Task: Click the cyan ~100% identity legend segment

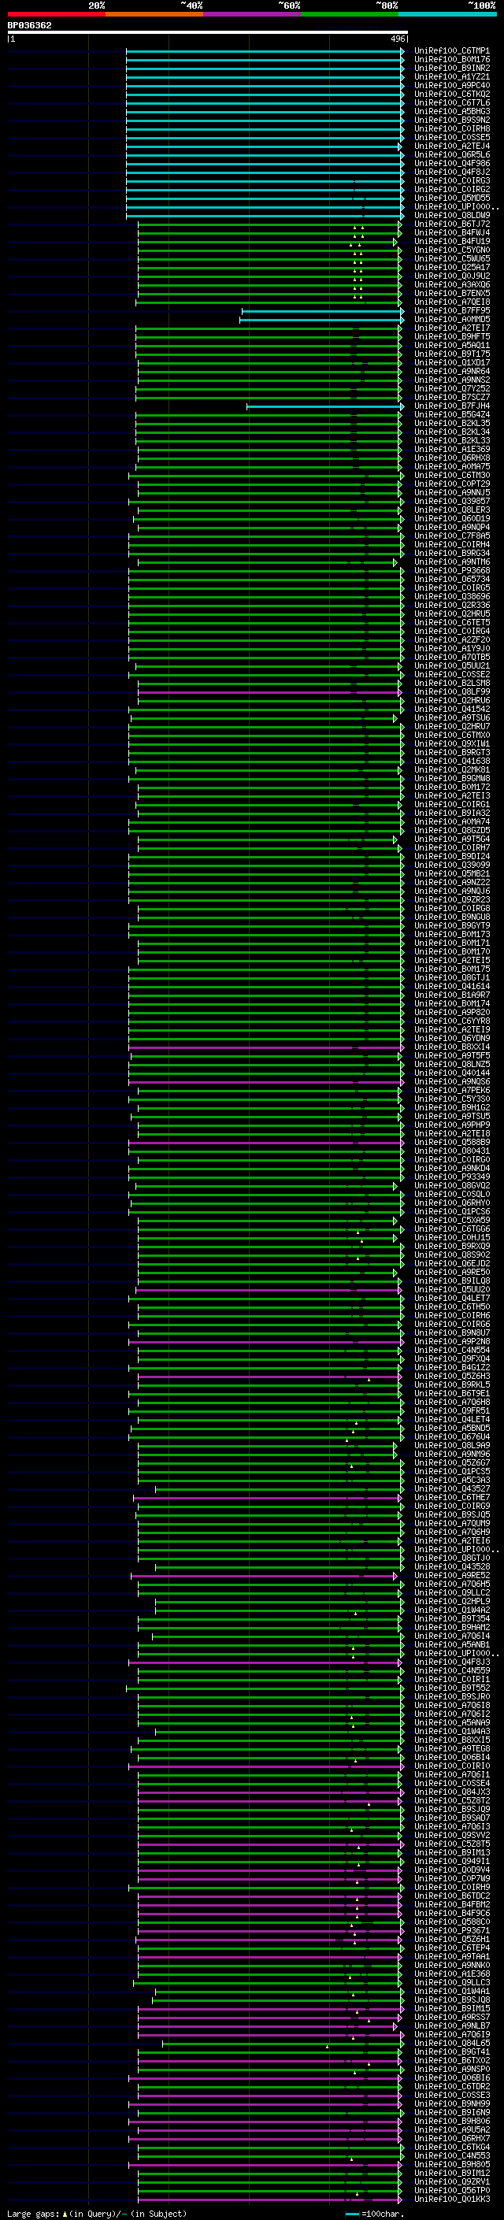Action: [x=447, y=15]
